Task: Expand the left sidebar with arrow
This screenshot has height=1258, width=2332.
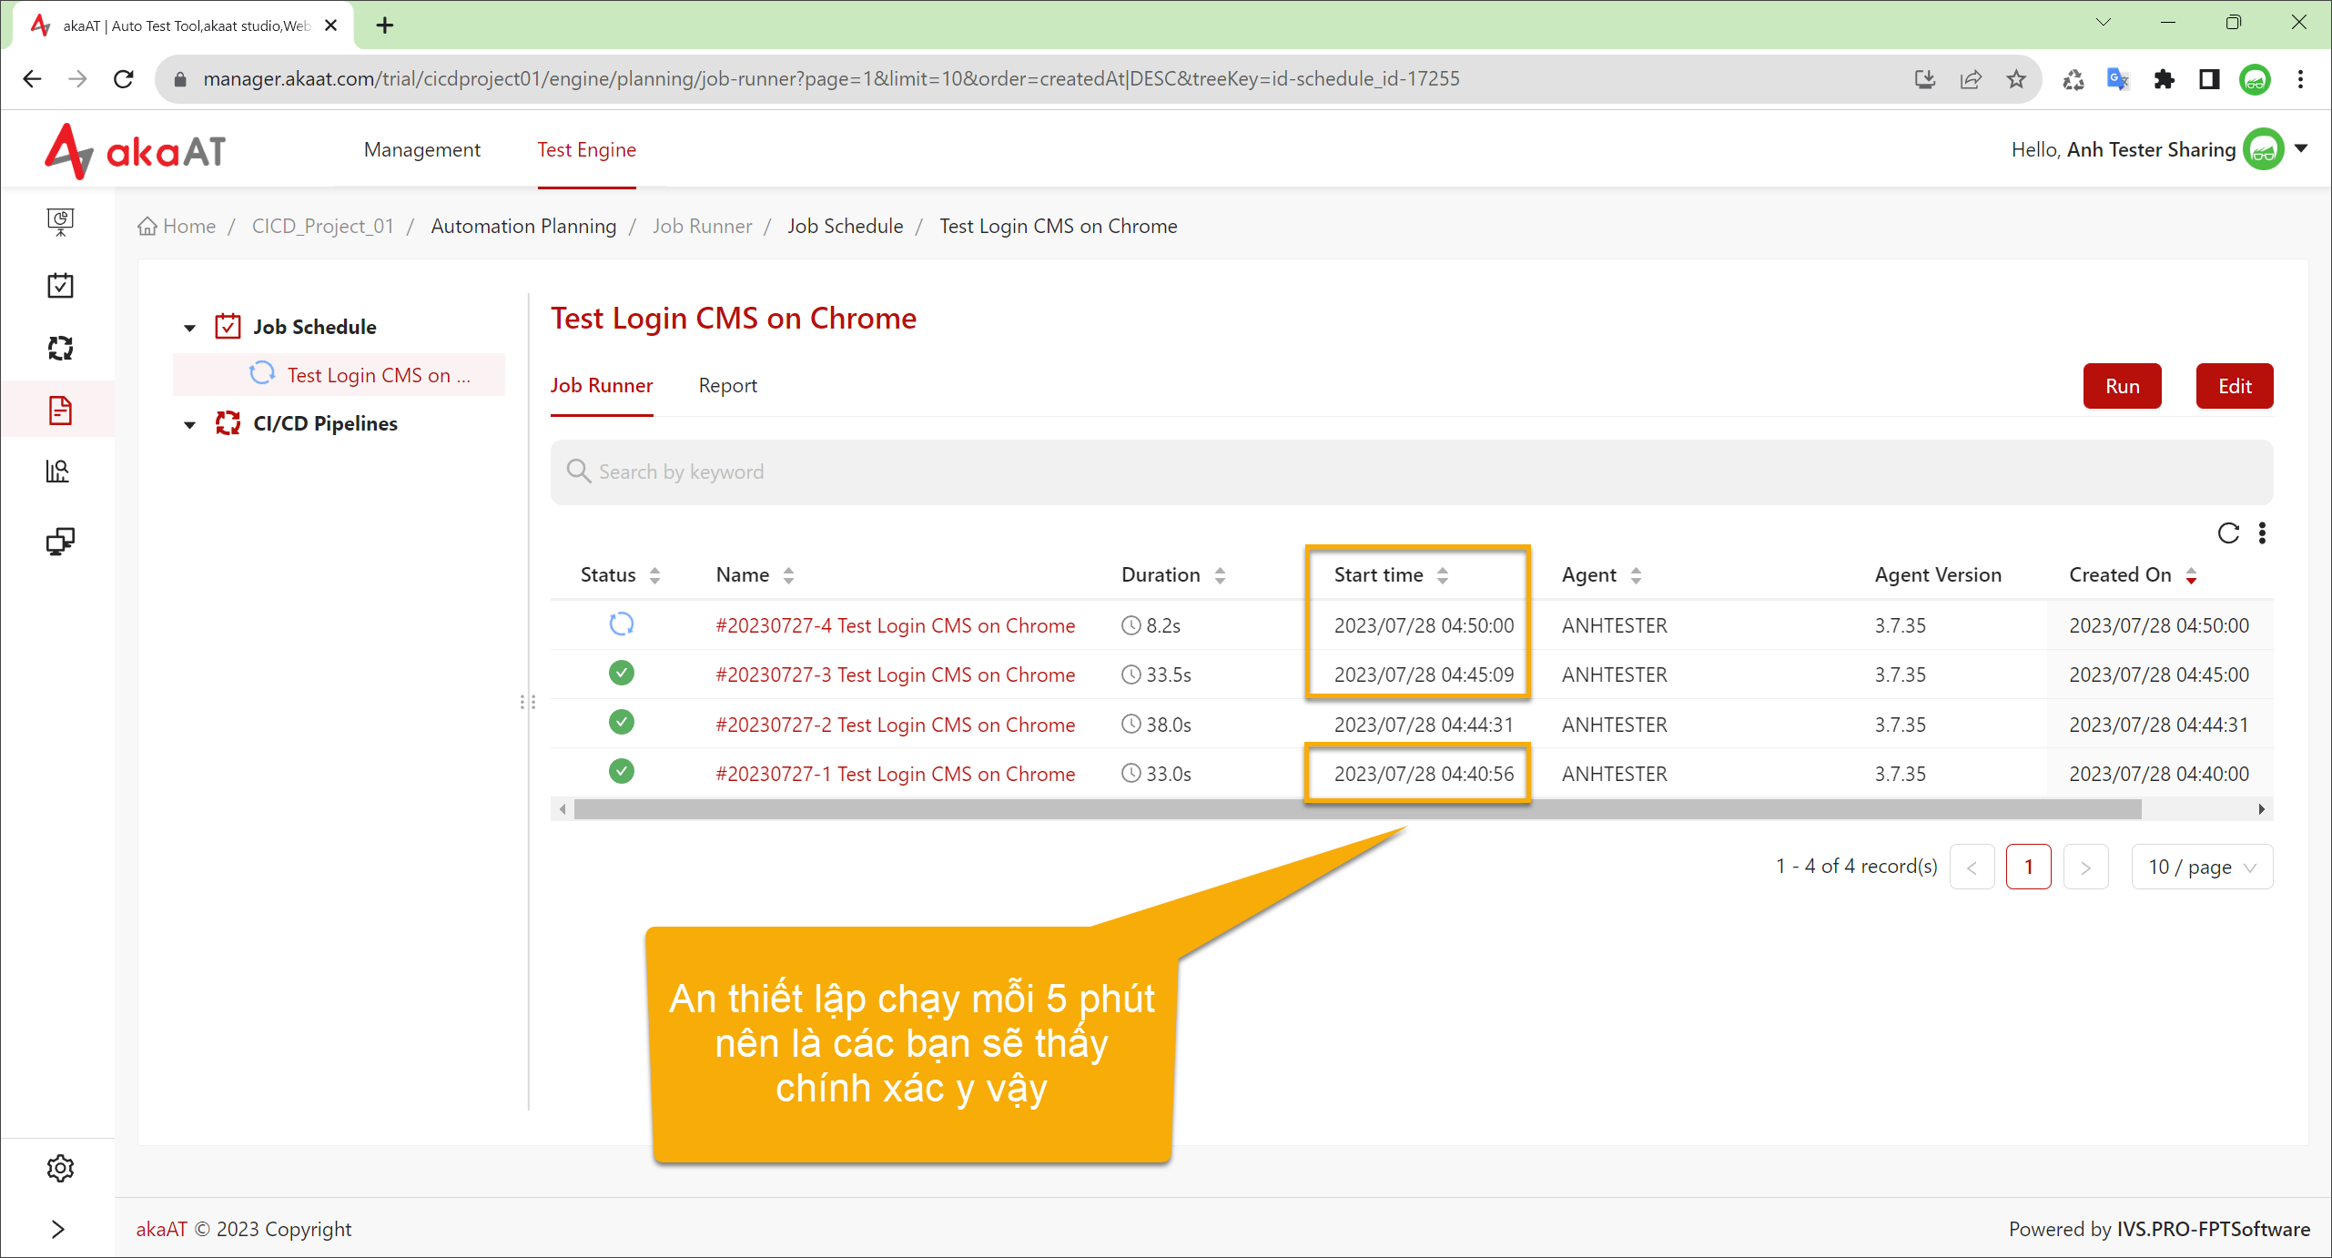Action: point(58,1229)
